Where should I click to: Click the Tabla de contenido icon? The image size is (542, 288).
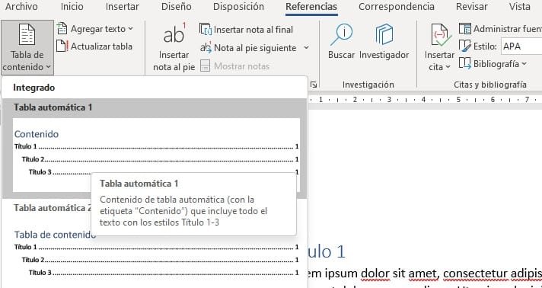tap(27, 34)
